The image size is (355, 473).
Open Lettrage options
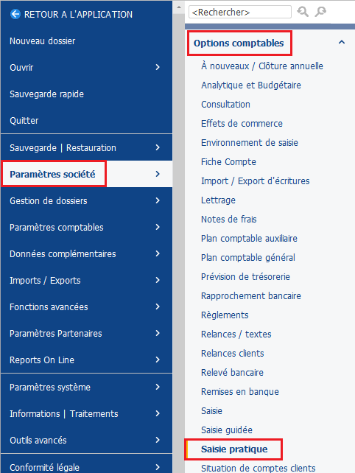click(x=218, y=200)
